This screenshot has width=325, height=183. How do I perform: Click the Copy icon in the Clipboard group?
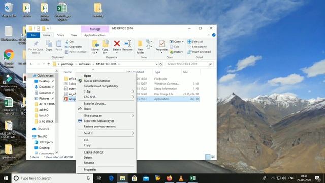[49, 44]
